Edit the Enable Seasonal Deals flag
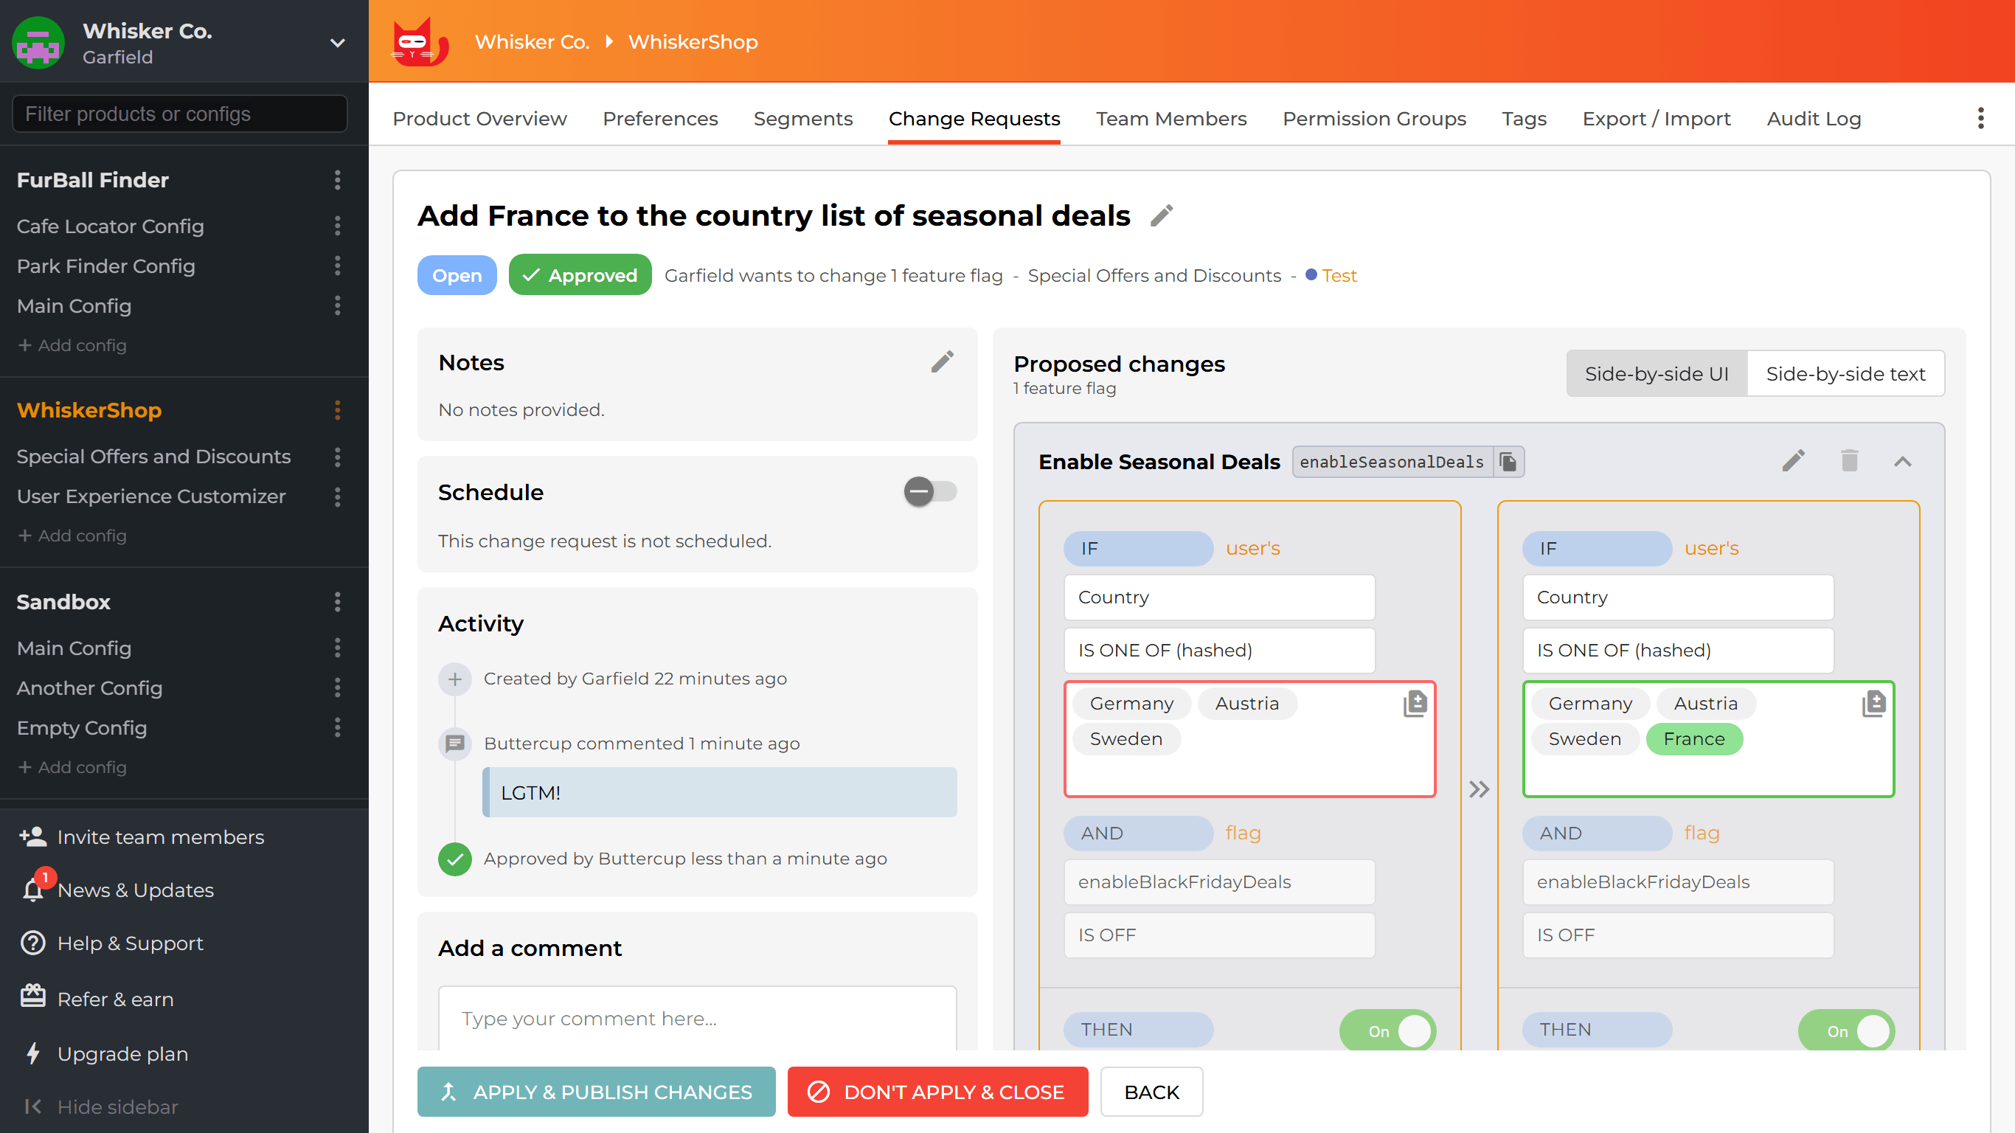2015x1133 pixels. click(1793, 461)
